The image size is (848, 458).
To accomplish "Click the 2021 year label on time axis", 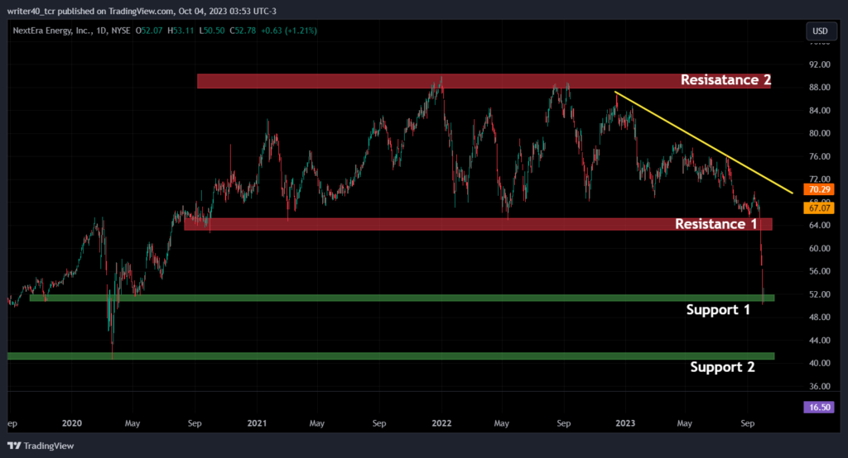I will [257, 423].
